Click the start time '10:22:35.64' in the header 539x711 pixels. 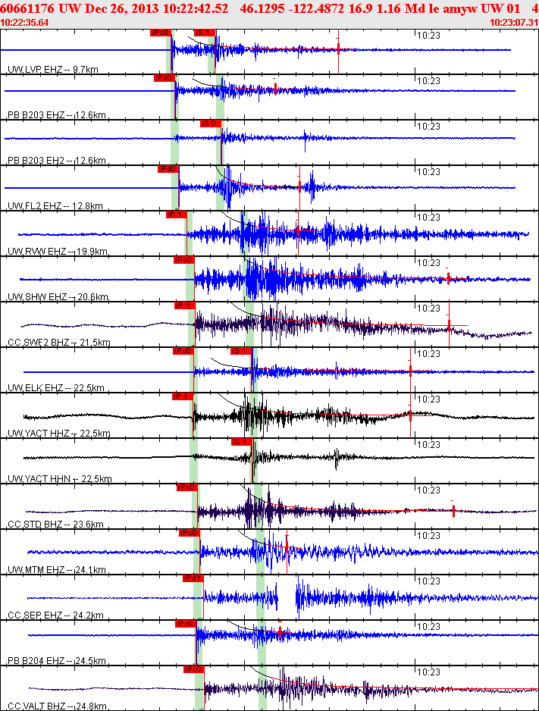tap(24, 23)
